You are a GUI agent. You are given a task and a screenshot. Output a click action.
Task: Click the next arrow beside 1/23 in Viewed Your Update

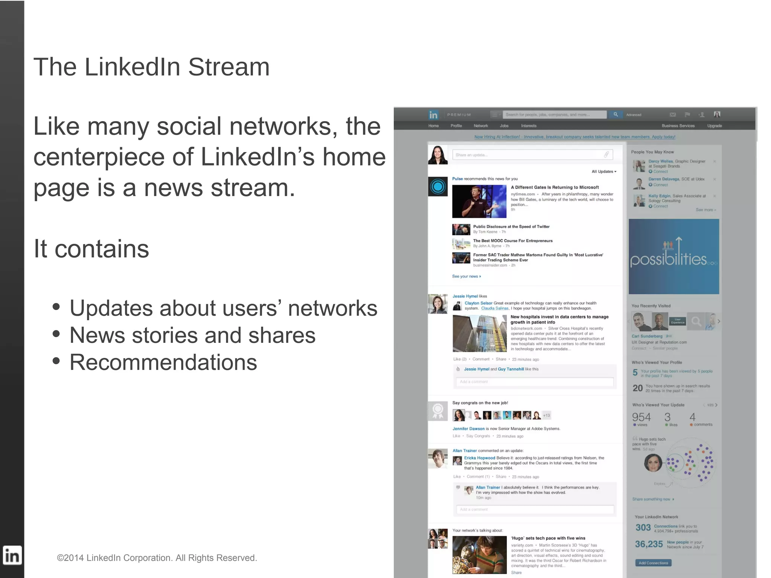pyautogui.click(x=716, y=405)
